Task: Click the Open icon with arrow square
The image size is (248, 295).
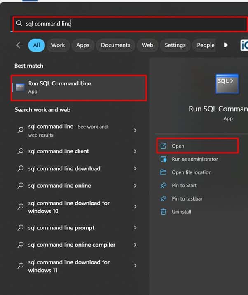Action: pyautogui.click(x=164, y=146)
